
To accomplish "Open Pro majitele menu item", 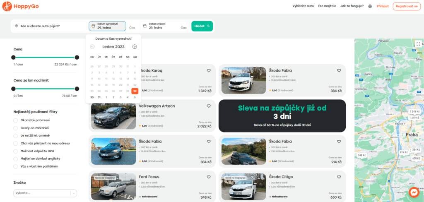I will tap(327, 6).
